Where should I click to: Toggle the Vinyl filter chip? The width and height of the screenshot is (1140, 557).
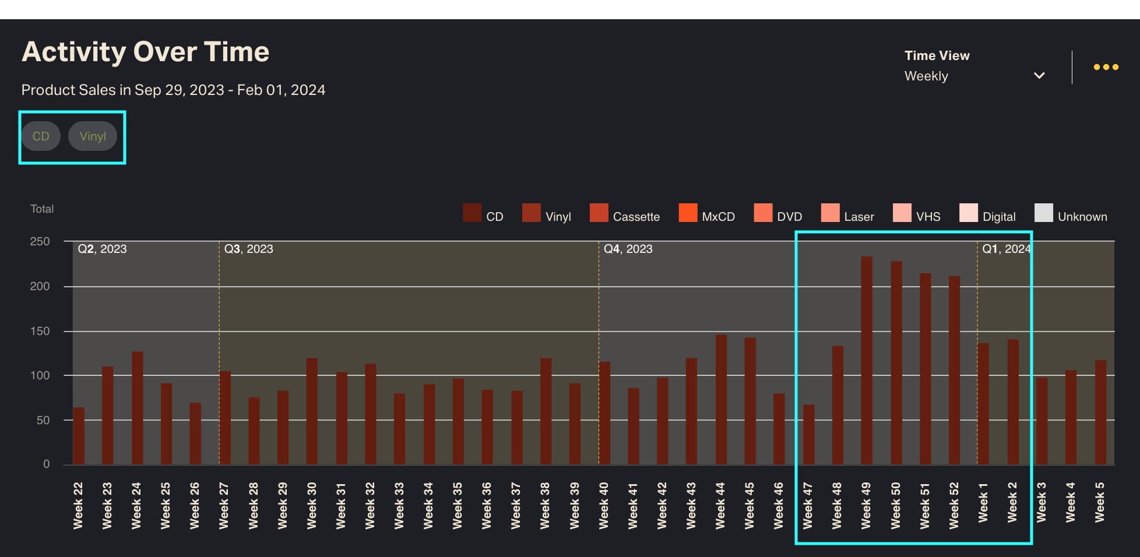pos(93,136)
